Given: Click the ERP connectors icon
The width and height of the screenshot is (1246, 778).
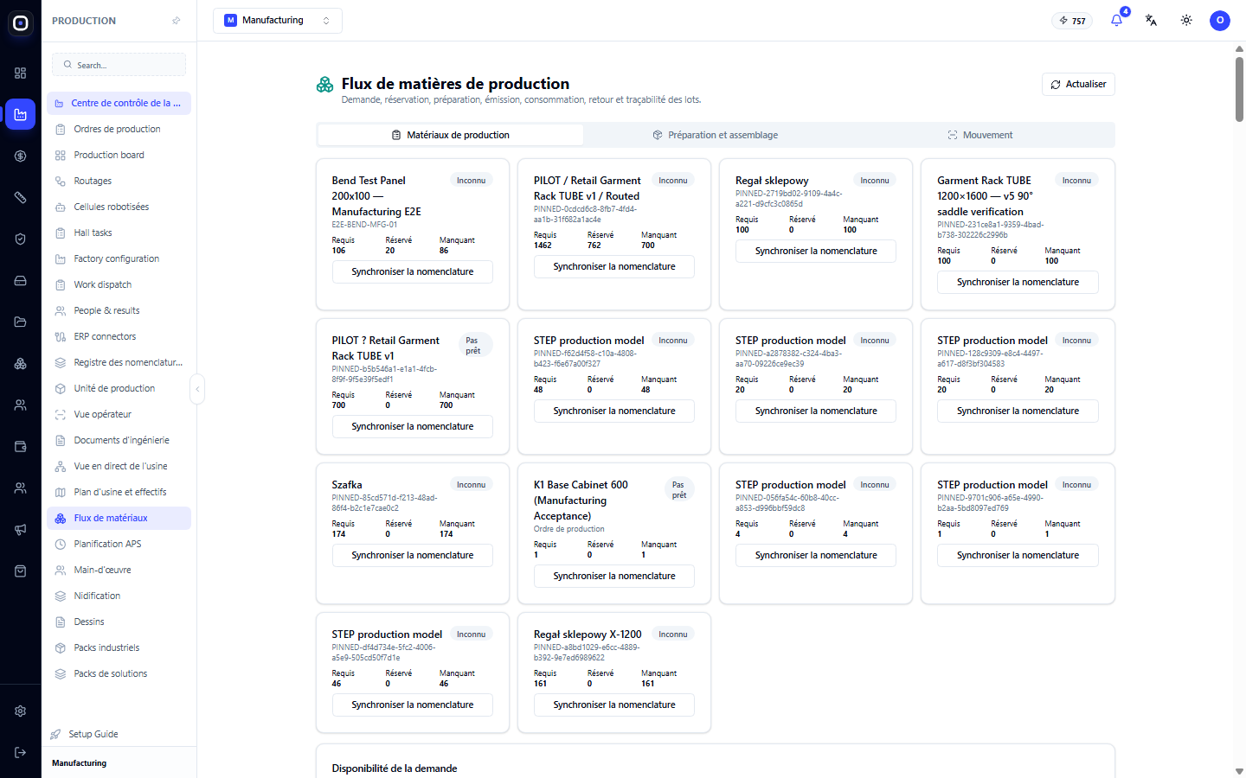Looking at the screenshot, I should coord(61,336).
